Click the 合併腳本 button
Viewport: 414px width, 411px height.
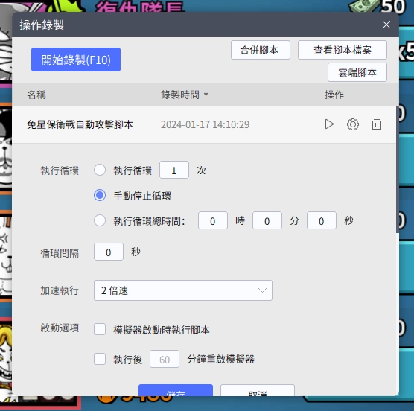[x=261, y=50]
